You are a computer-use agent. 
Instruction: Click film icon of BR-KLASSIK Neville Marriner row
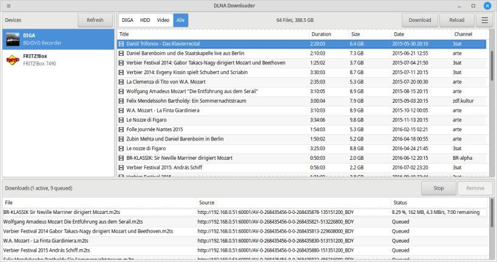(121, 158)
